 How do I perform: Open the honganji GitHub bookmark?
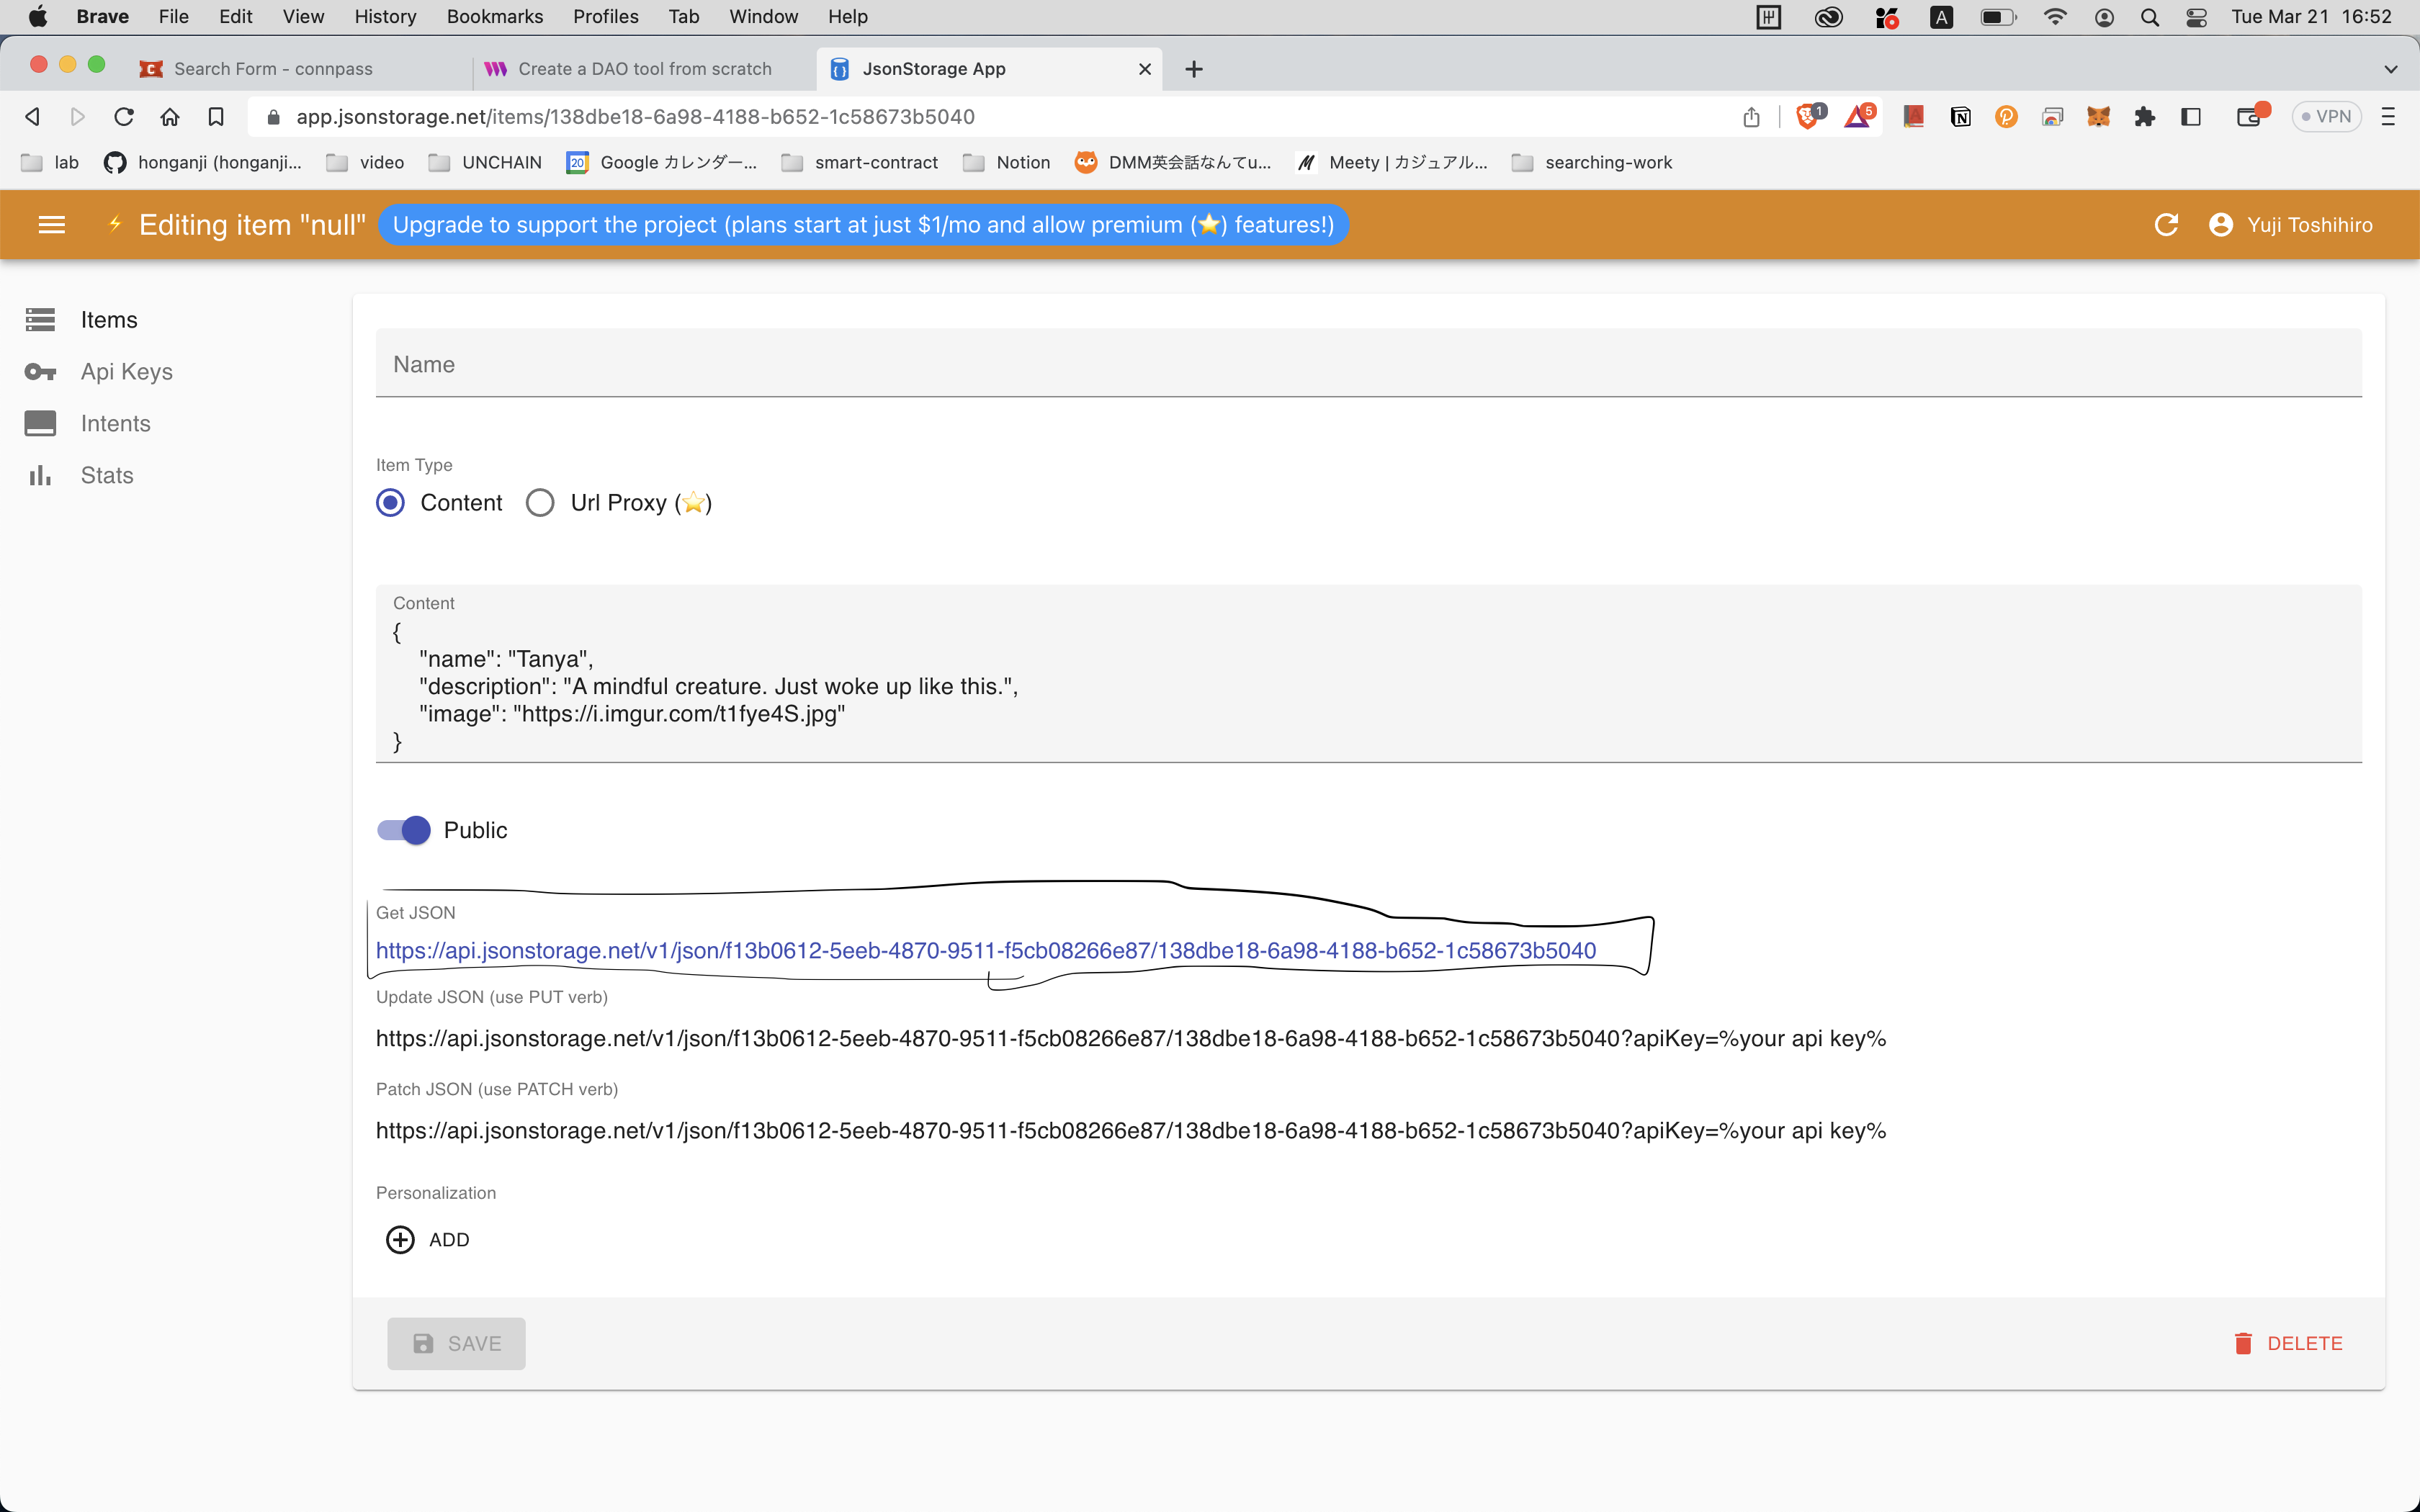coord(203,162)
